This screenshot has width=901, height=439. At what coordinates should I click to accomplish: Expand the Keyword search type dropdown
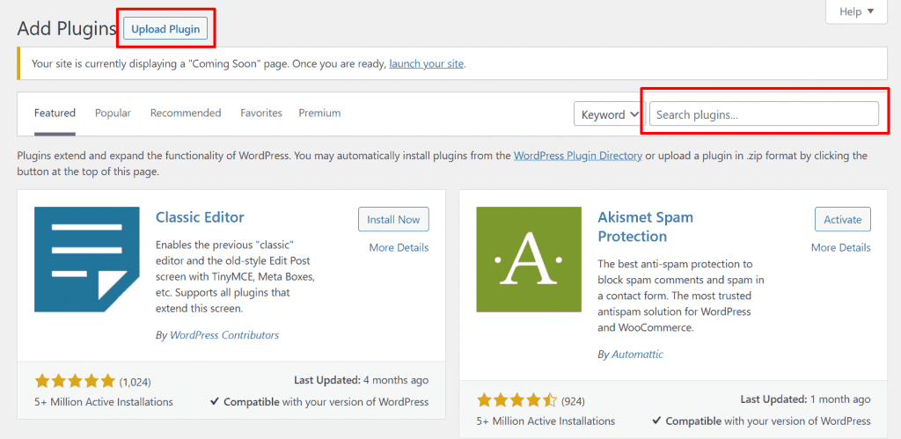pyautogui.click(x=610, y=113)
